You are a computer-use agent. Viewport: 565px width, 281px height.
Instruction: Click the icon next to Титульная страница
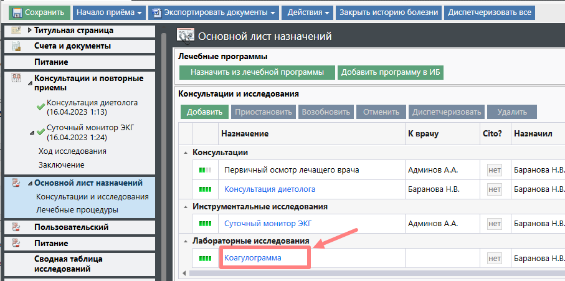tap(17, 30)
